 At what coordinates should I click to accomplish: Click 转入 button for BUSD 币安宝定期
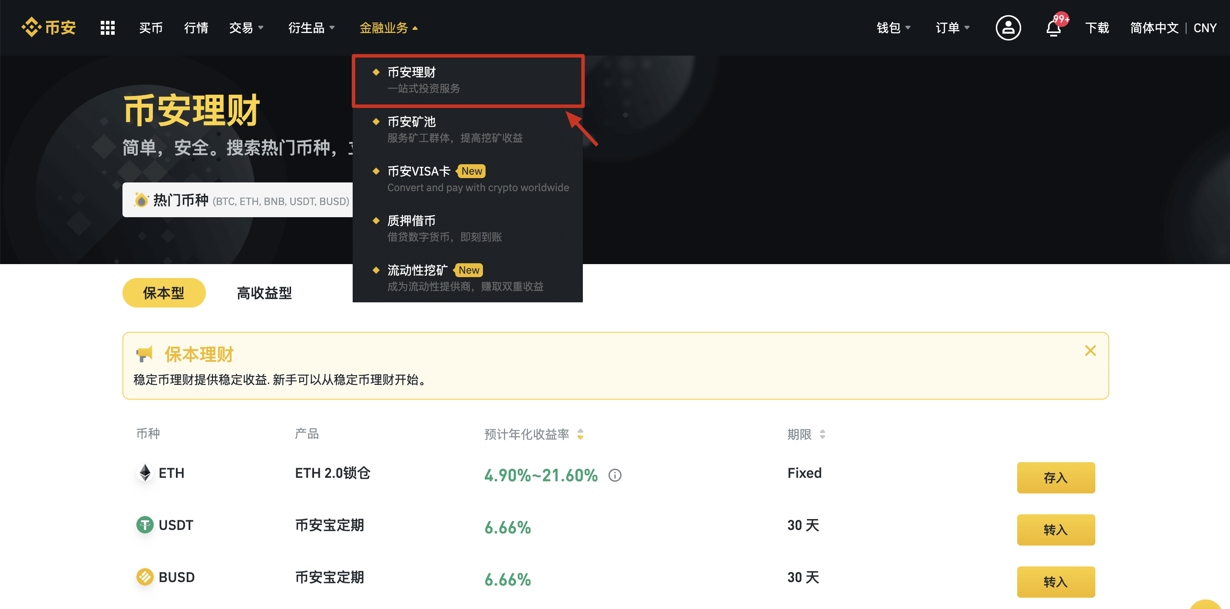pyautogui.click(x=1056, y=582)
